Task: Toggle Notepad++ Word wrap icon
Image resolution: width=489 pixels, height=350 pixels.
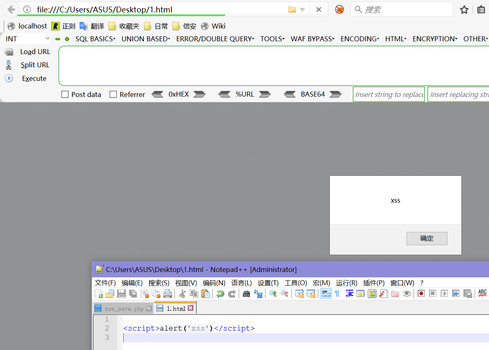Action: tap(326, 294)
